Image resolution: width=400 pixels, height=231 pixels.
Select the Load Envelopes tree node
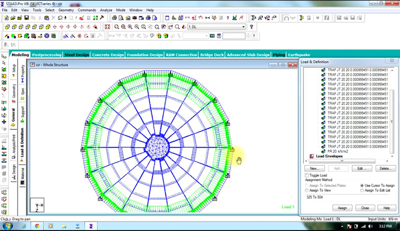tap(329, 156)
